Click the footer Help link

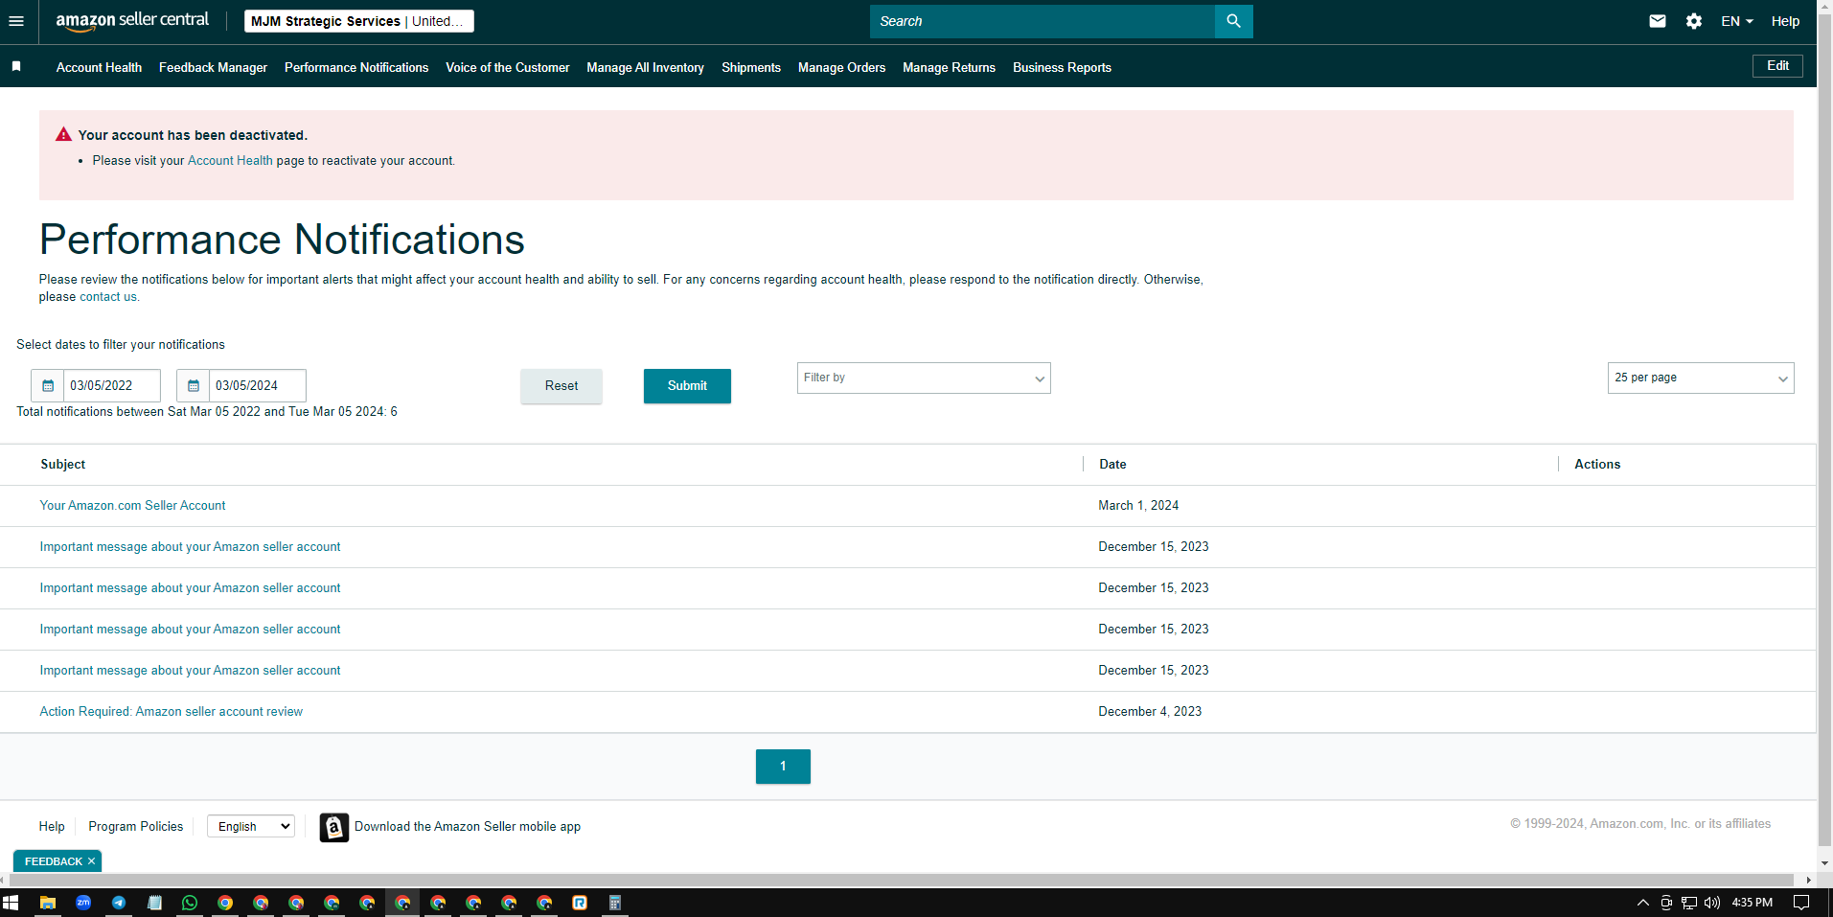pyautogui.click(x=52, y=827)
